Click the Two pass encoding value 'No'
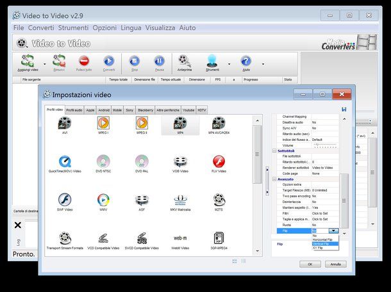This screenshot has height=292, width=391. [325, 196]
